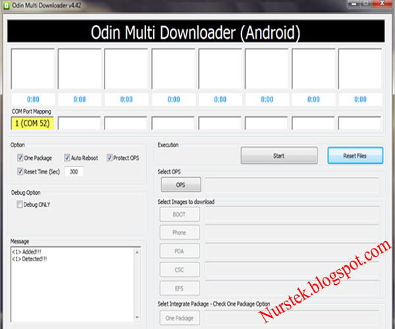The image size is (395, 329).
Task: Click the Start button
Action: [279, 156]
